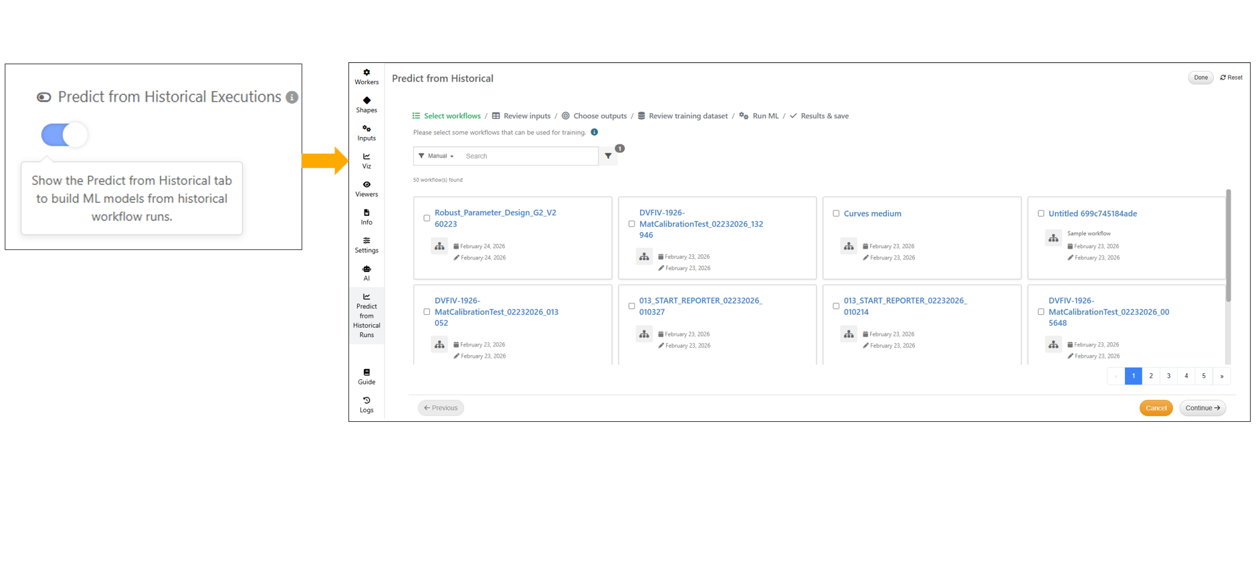1256x567 pixels.
Task: Open the Predict from Historical Runs tab
Action: 367,316
